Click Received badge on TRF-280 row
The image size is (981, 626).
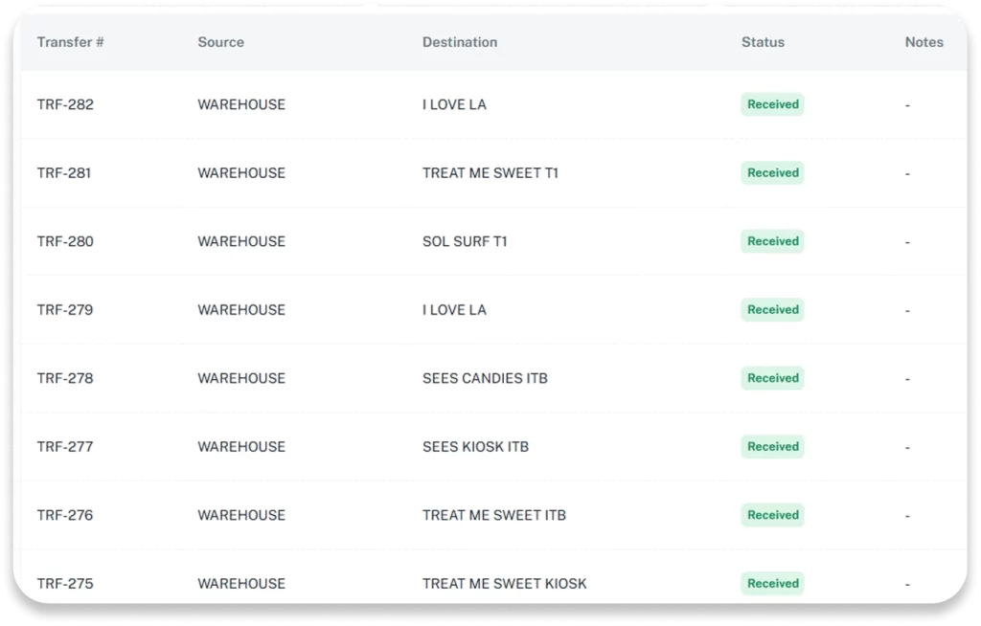point(772,241)
